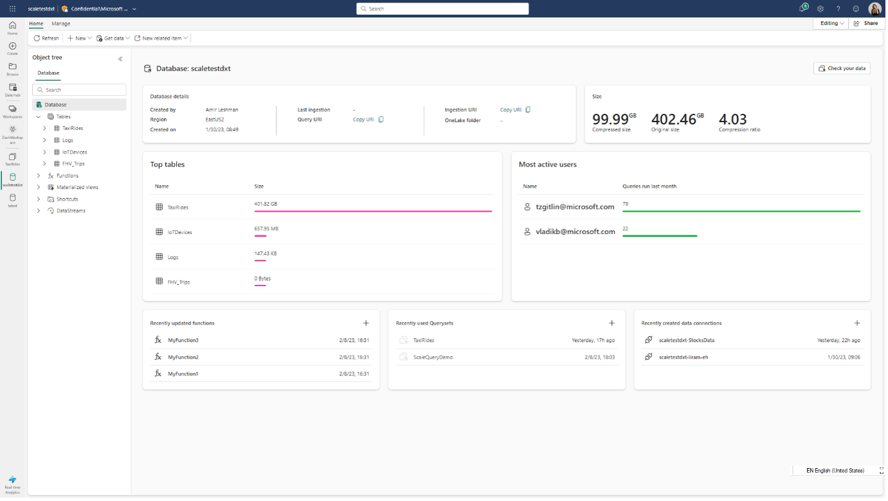
Task: Expand the TaxiRides table node
Action: tap(44, 129)
